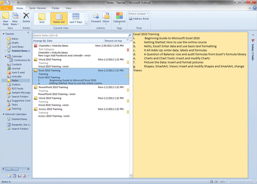257x184 pixels.
Task: Delete the selected note
Action: [26, 18]
